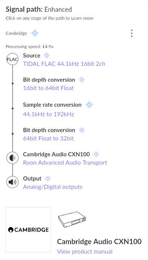This screenshot has height=260, width=148.
Task: Click the purple quality star next to Source
Action: 47,55
